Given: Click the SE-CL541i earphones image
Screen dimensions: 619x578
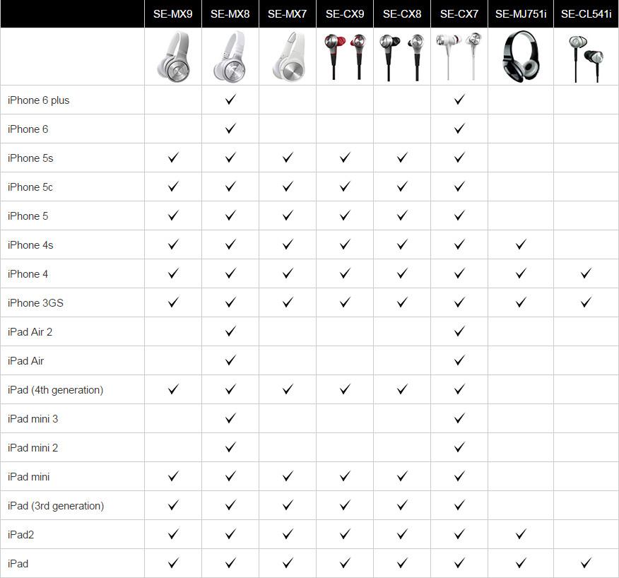Looking at the screenshot, I should point(586,59).
